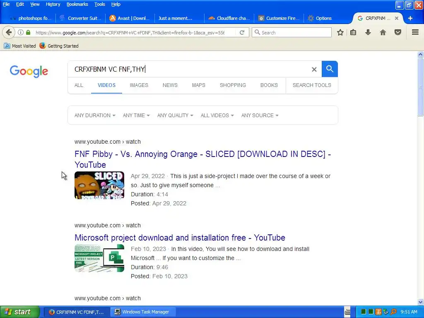The width and height of the screenshot is (424, 318).
Task: Switch to the Avast Download tab
Action: pos(130,18)
